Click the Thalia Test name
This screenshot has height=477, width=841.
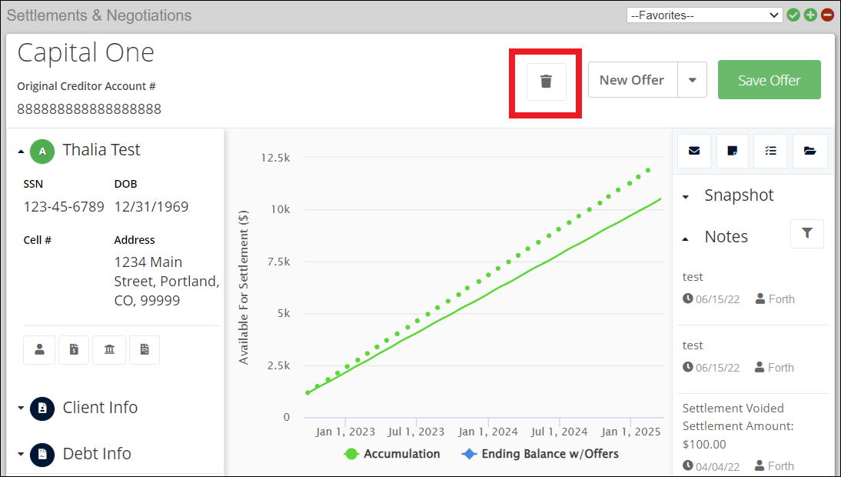click(x=101, y=150)
